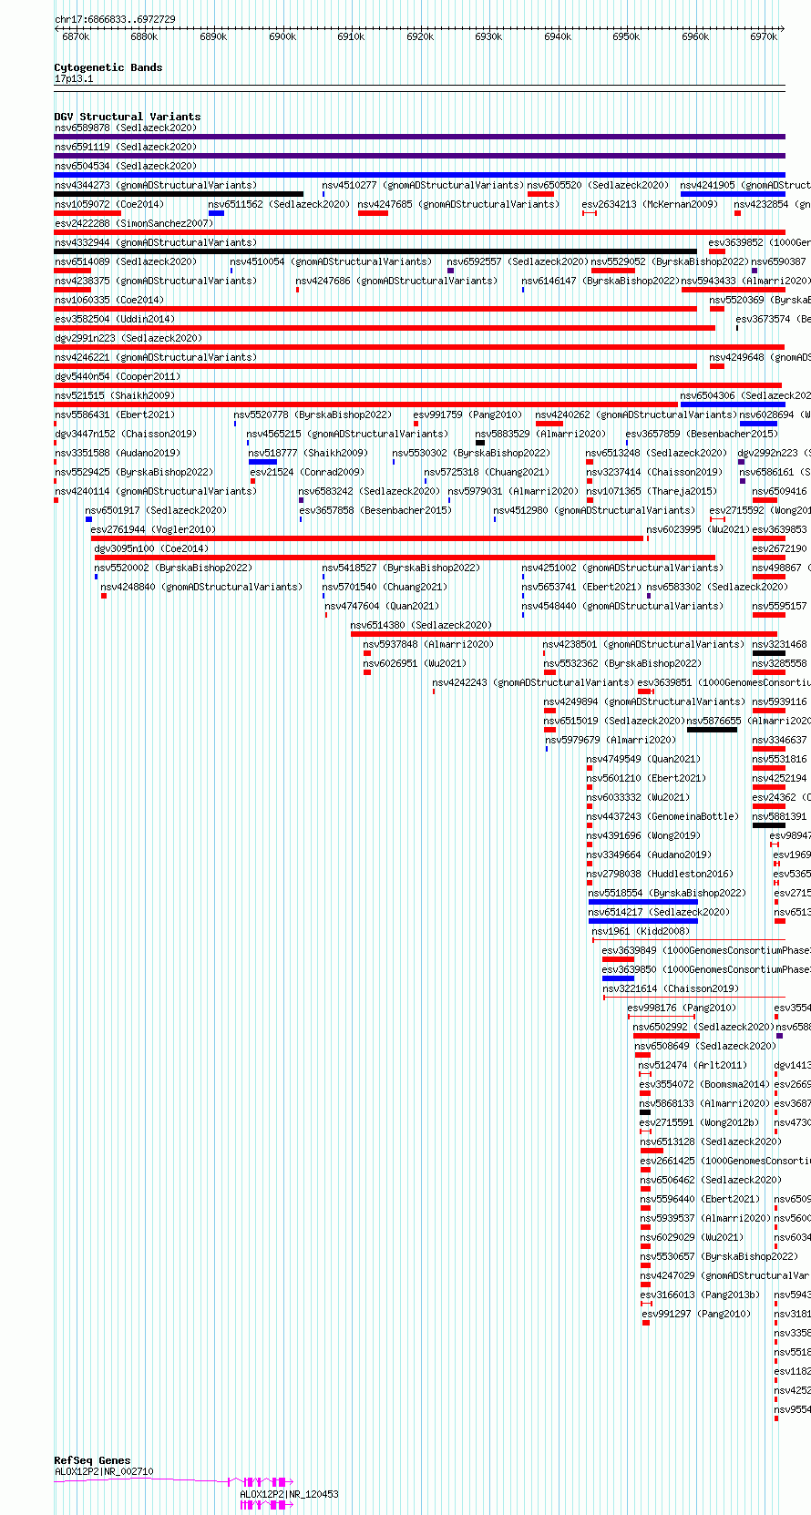
Task: Open variant nsv6023995 (Wu2021)
Action: [698, 529]
